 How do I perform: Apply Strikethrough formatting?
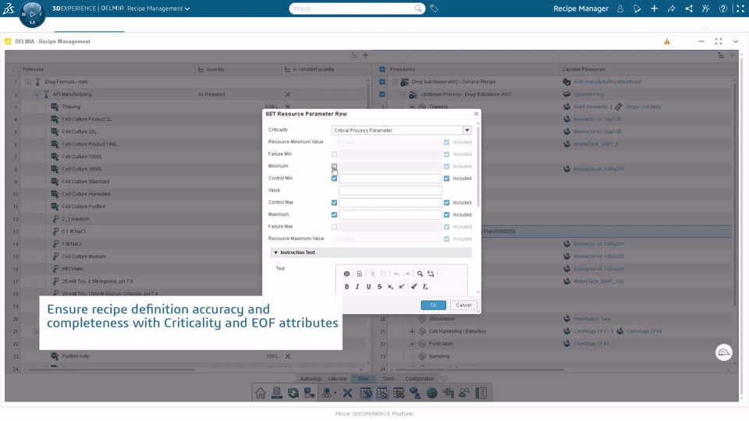click(379, 286)
